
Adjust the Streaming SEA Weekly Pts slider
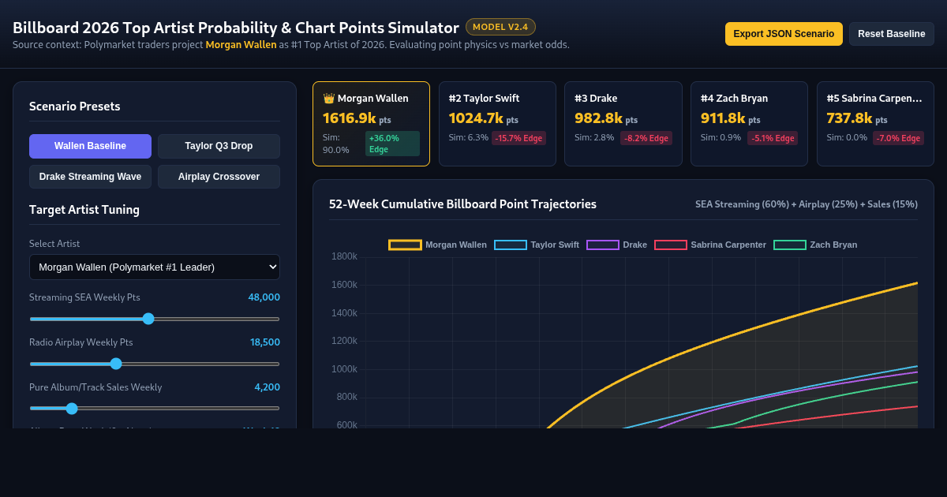[x=155, y=319]
